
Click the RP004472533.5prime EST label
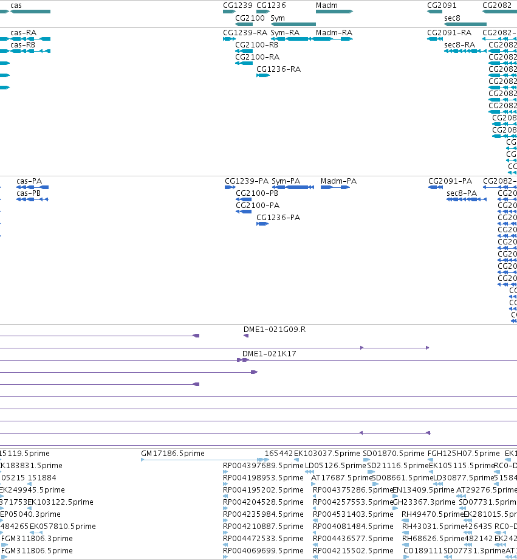pyautogui.click(x=263, y=539)
